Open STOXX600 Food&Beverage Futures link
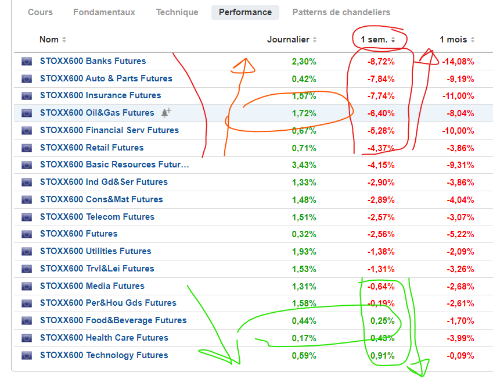Viewport: 493px width, 386px height. (113, 320)
